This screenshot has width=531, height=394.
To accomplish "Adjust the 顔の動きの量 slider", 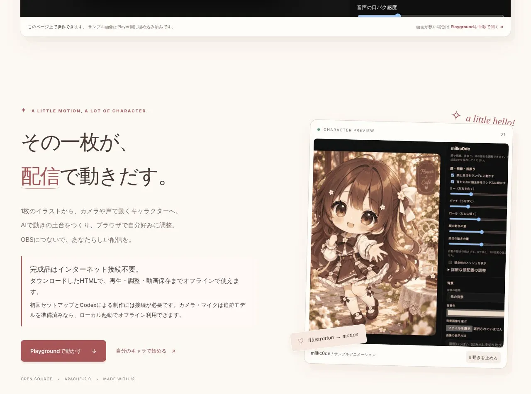I will (477, 232).
